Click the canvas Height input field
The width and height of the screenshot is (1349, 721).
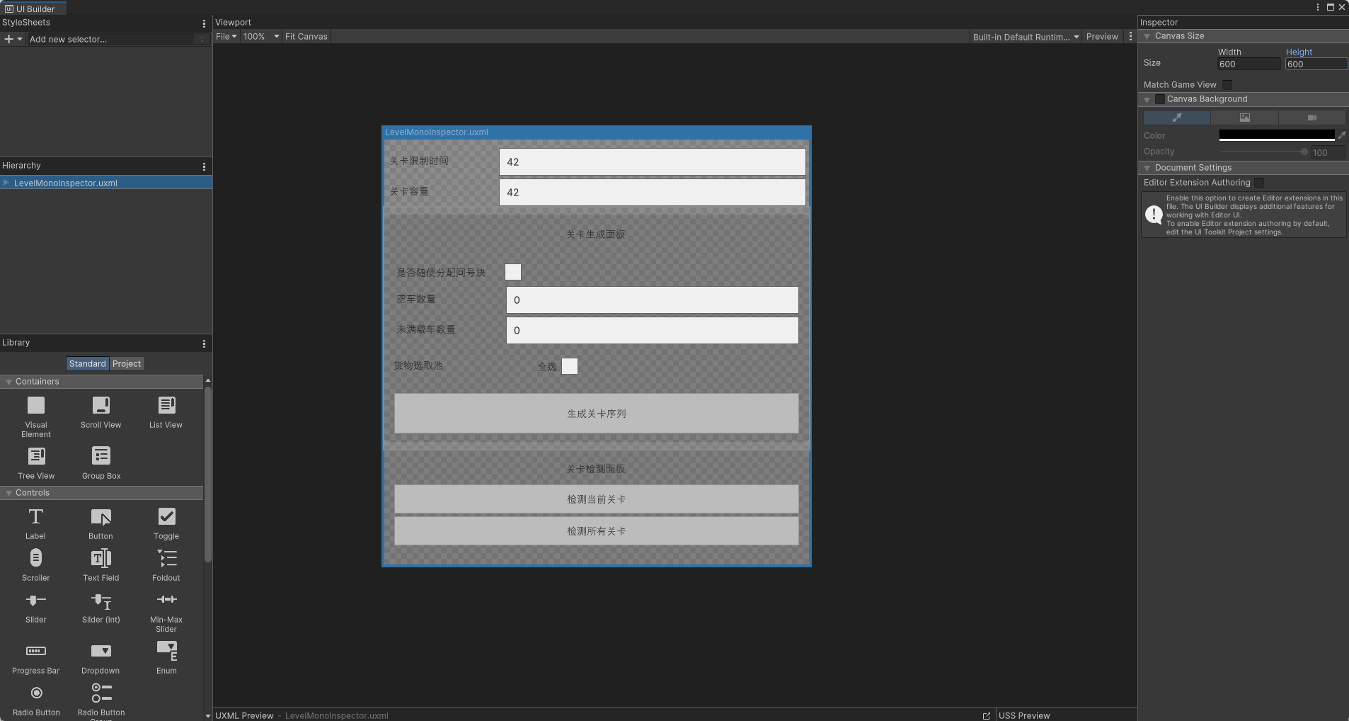1316,64
